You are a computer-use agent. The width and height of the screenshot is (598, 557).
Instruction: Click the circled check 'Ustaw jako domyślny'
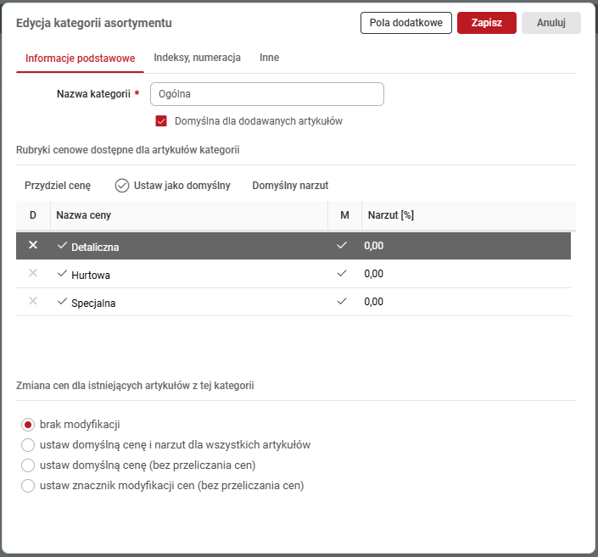(x=121, y=186)
